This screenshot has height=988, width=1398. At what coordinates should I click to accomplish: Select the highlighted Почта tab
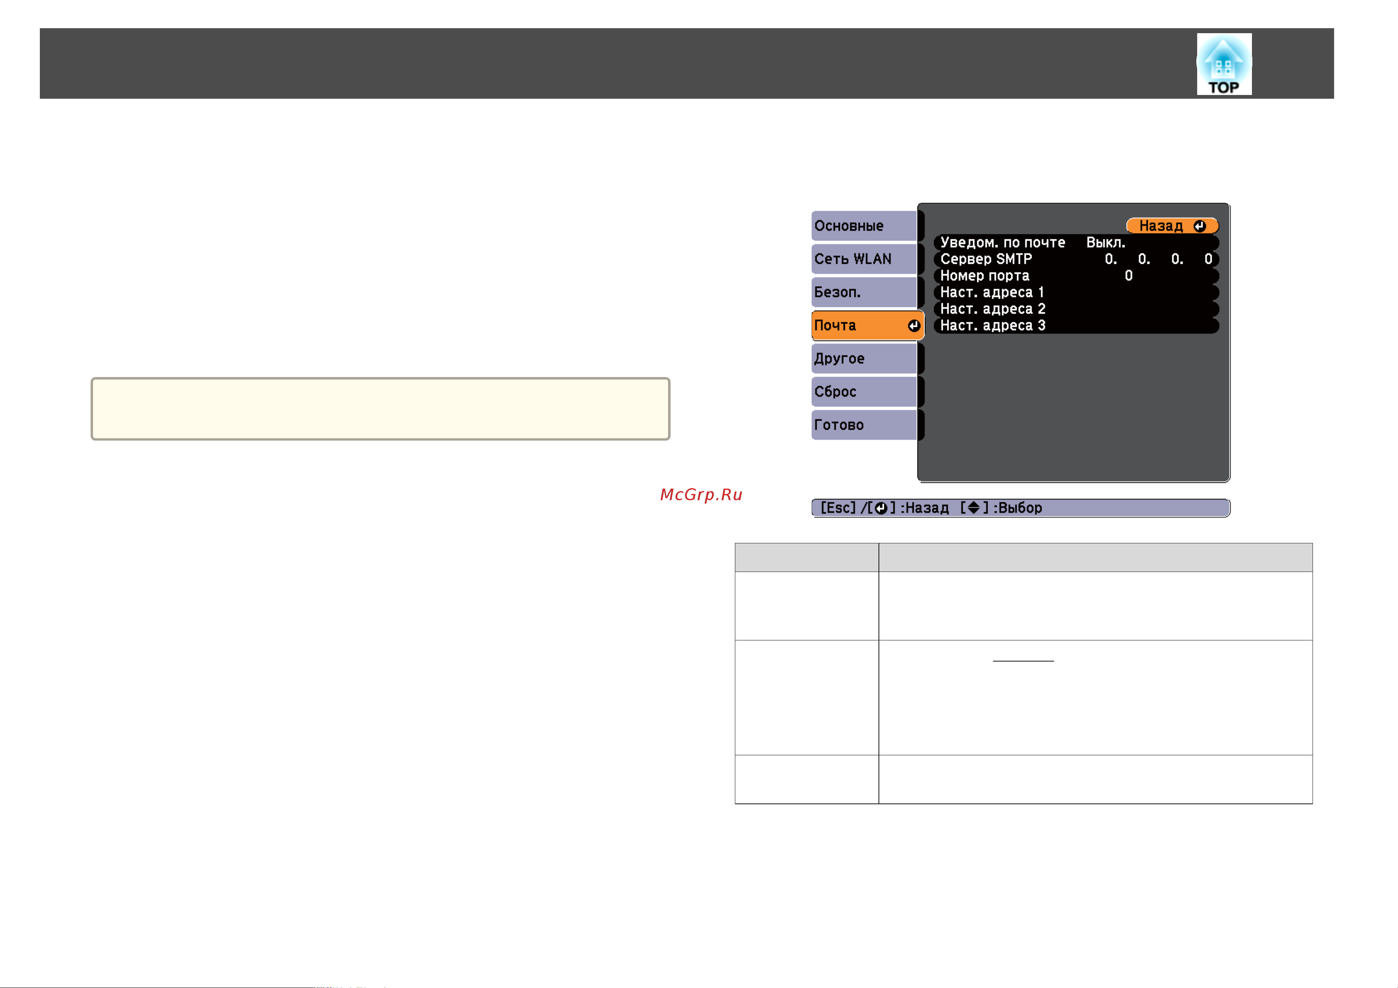(868, 325)
